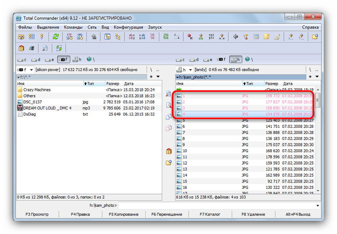Click the F8 Удаление button

point(253,214)
